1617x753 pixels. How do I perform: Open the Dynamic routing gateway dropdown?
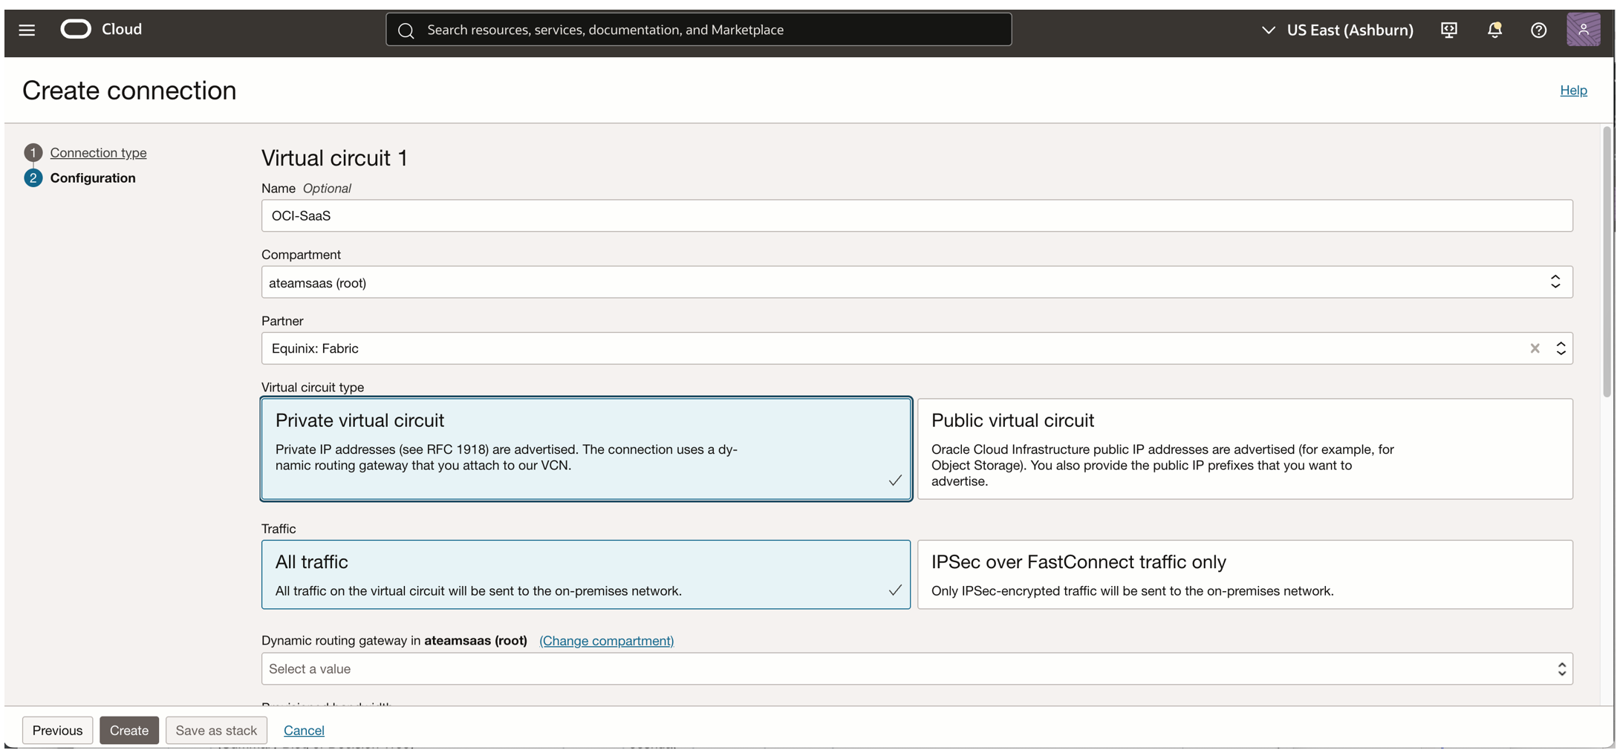1561,669
